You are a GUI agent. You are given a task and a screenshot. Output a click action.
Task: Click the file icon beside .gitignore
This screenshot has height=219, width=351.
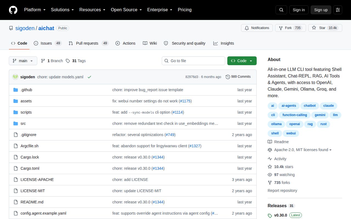[x=16, y=135]
